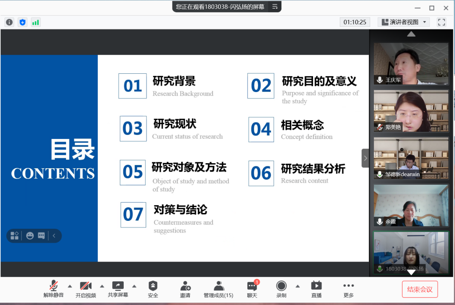Viewport: 455px width, 305px height.
Task: Open the More (更多) menu
Action: point(348,289)
